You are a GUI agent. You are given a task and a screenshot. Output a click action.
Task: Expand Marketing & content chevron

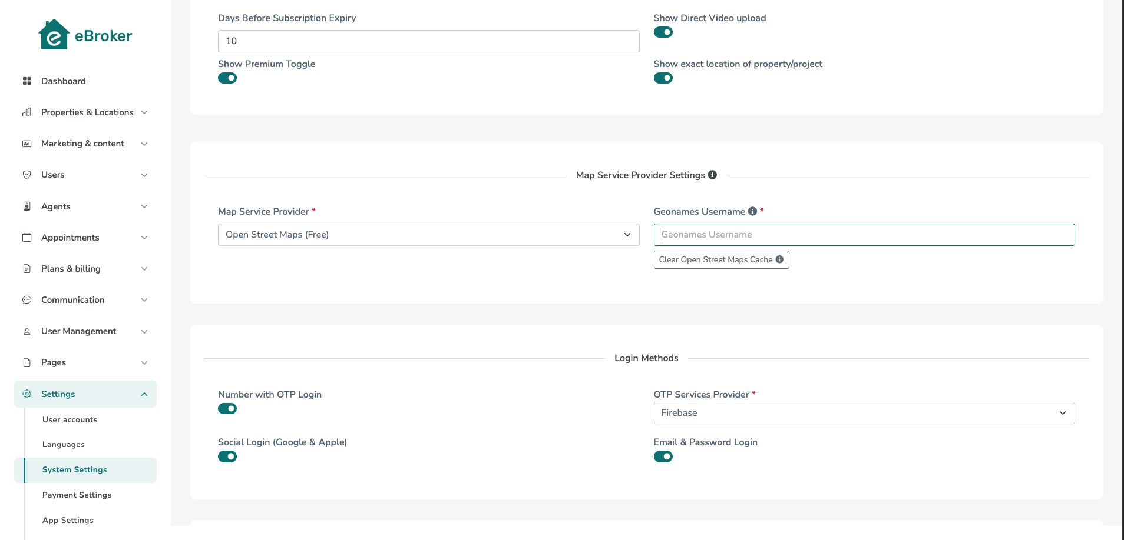point(144,144)
